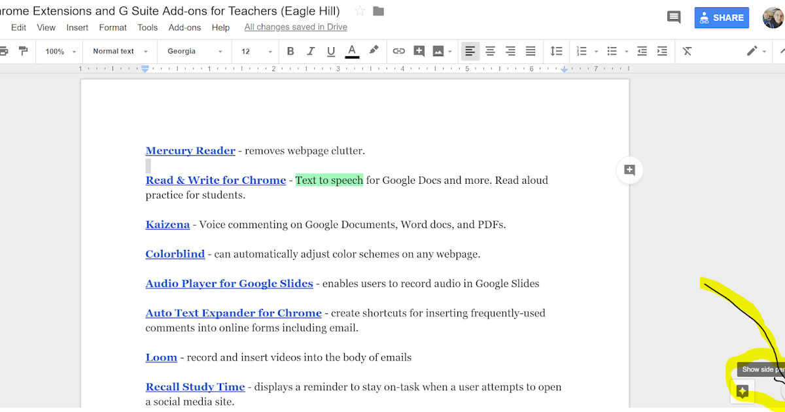The height and width of the screenshot is (412, 785).
Task: Click All changes saved in Drive
Action: coord(296,27)
